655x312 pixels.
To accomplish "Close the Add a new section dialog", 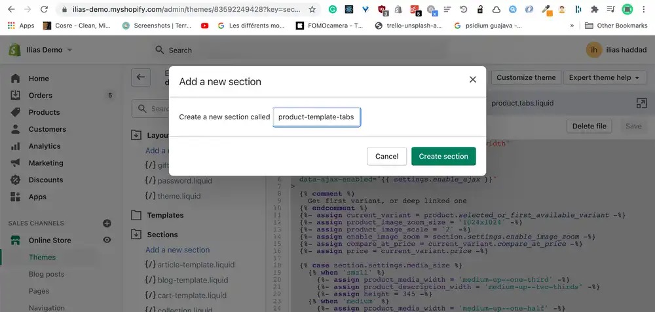I will (x=472, y=79).
